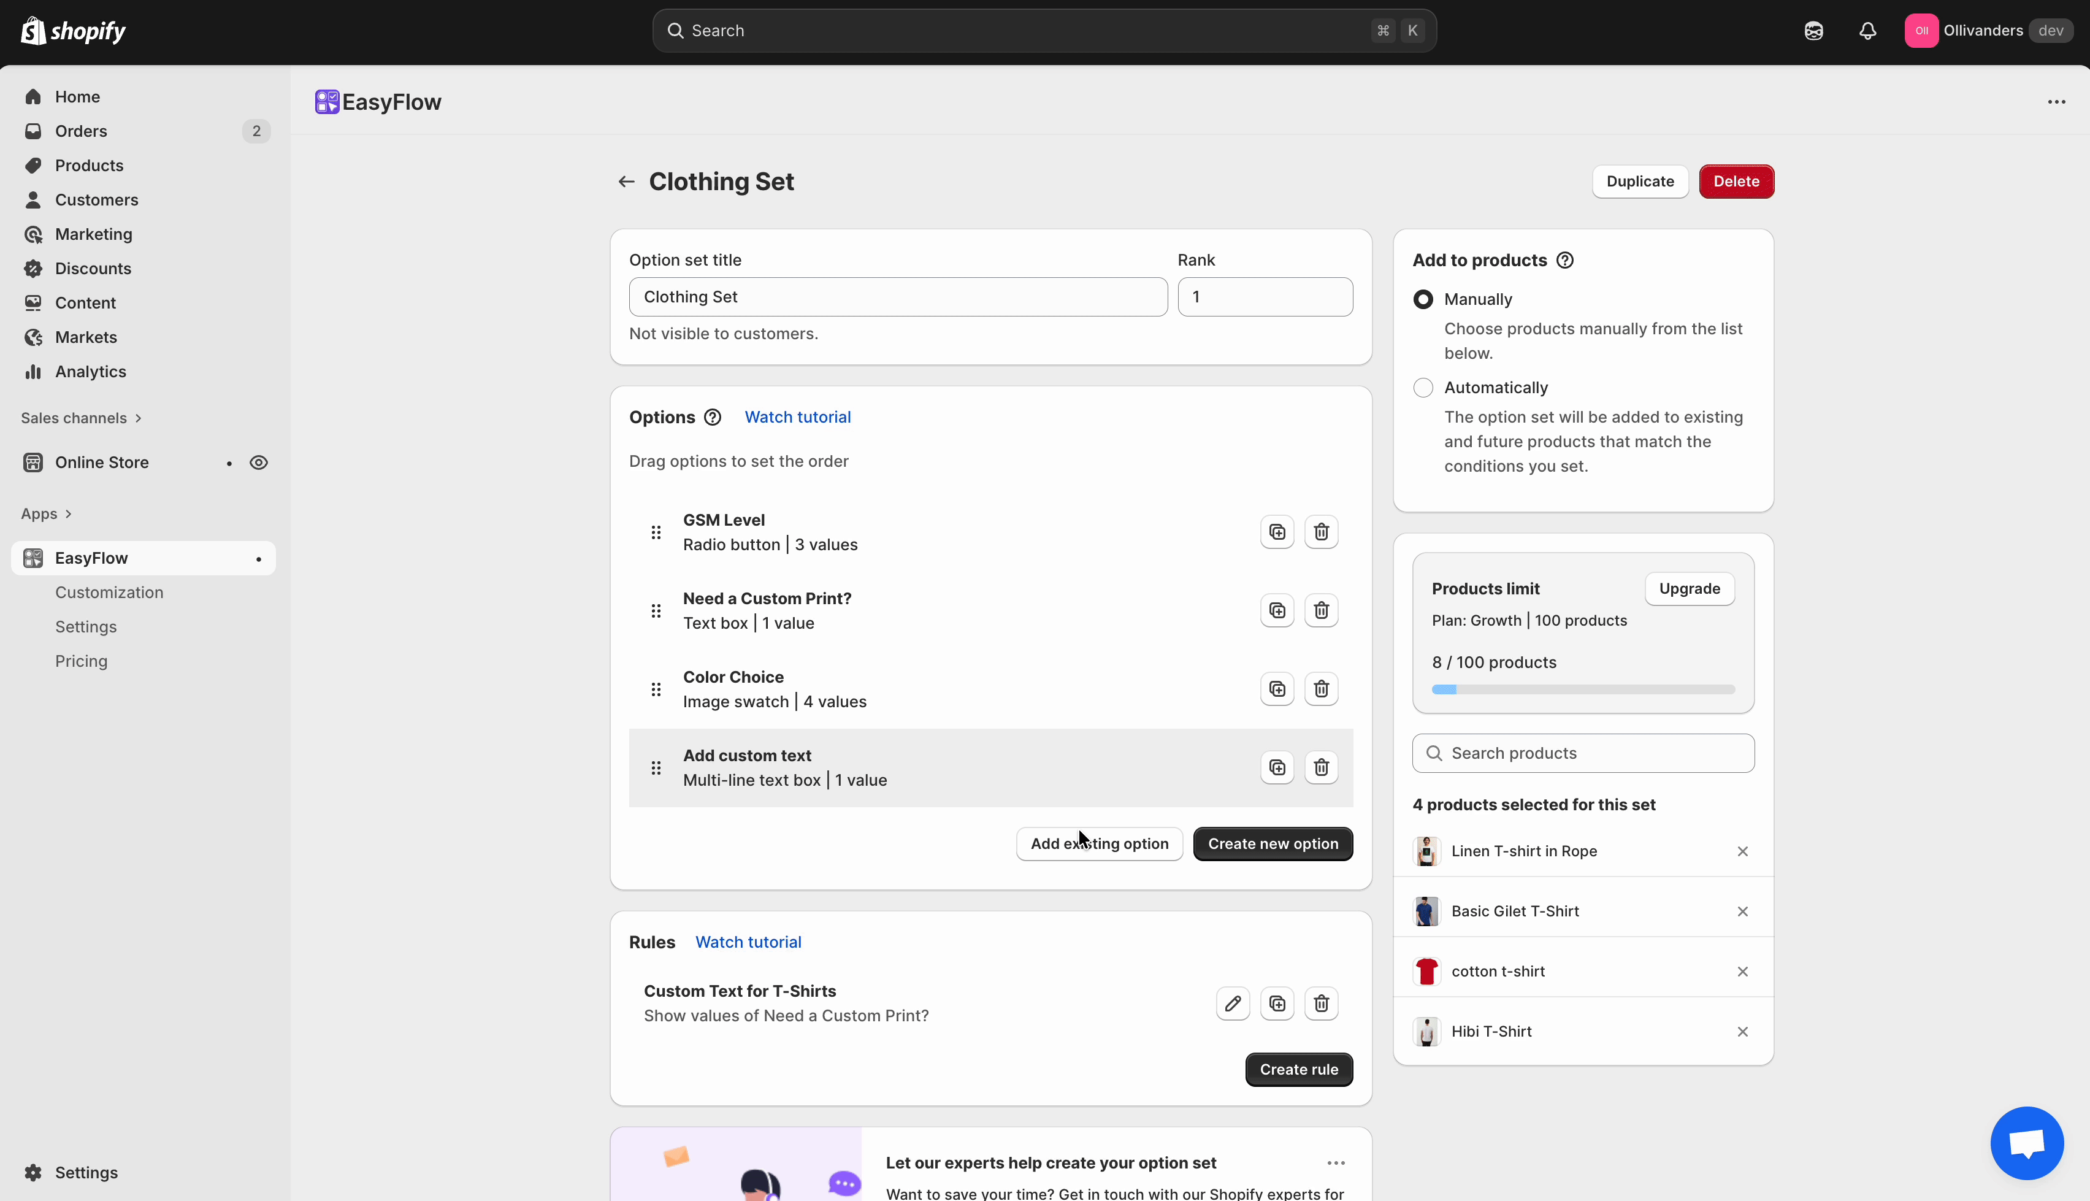Click the help icon next to Options
Image resolution: width=2090 pixels, height=1201 pixels.
pos(711,417)
